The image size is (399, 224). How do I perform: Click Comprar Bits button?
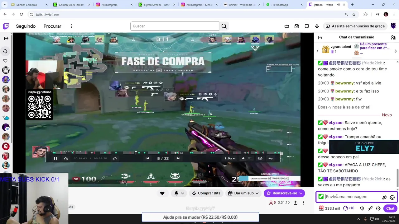[x=206, y=193]
